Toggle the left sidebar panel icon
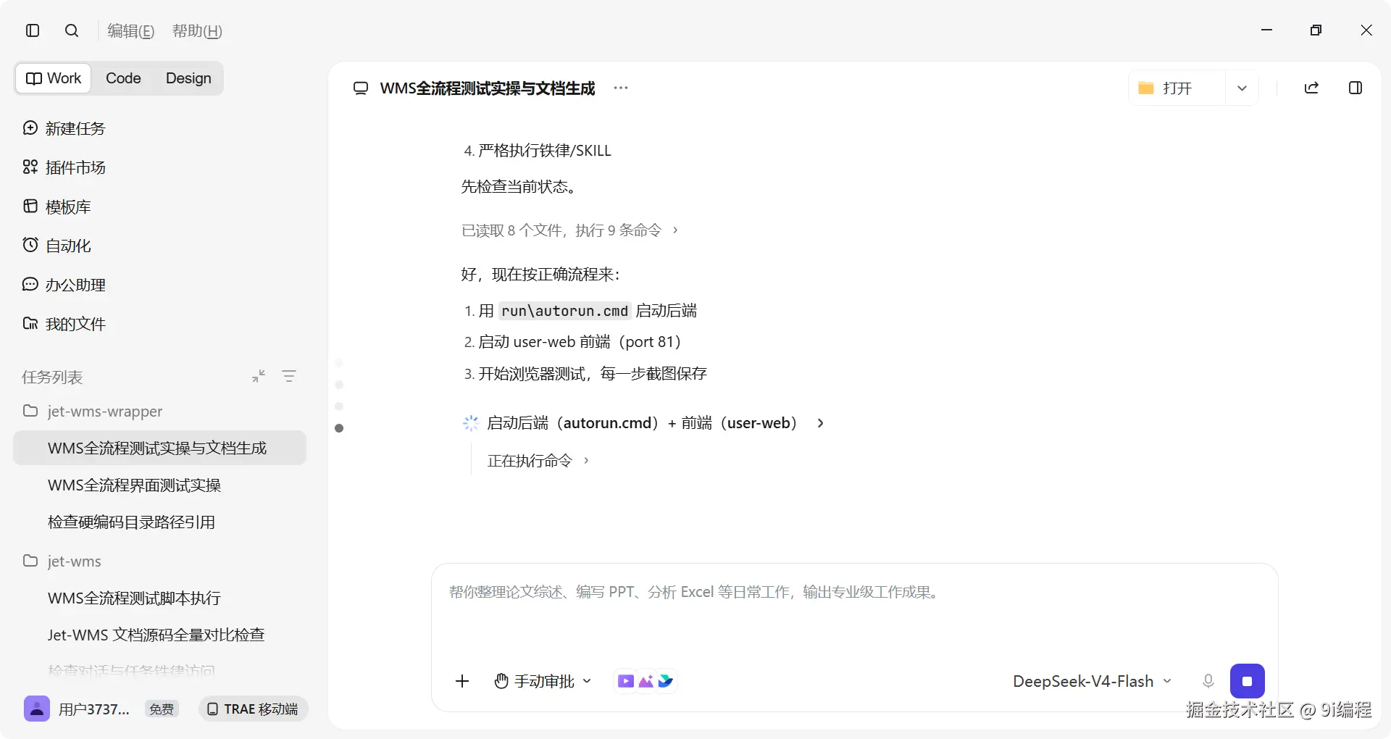The width and height of the screenshot is (1391, 739). point(33,30)
